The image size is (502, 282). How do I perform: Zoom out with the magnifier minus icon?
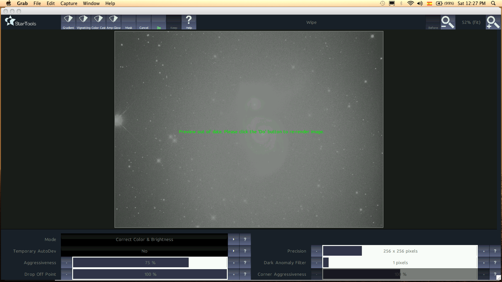tap(448, 22)
